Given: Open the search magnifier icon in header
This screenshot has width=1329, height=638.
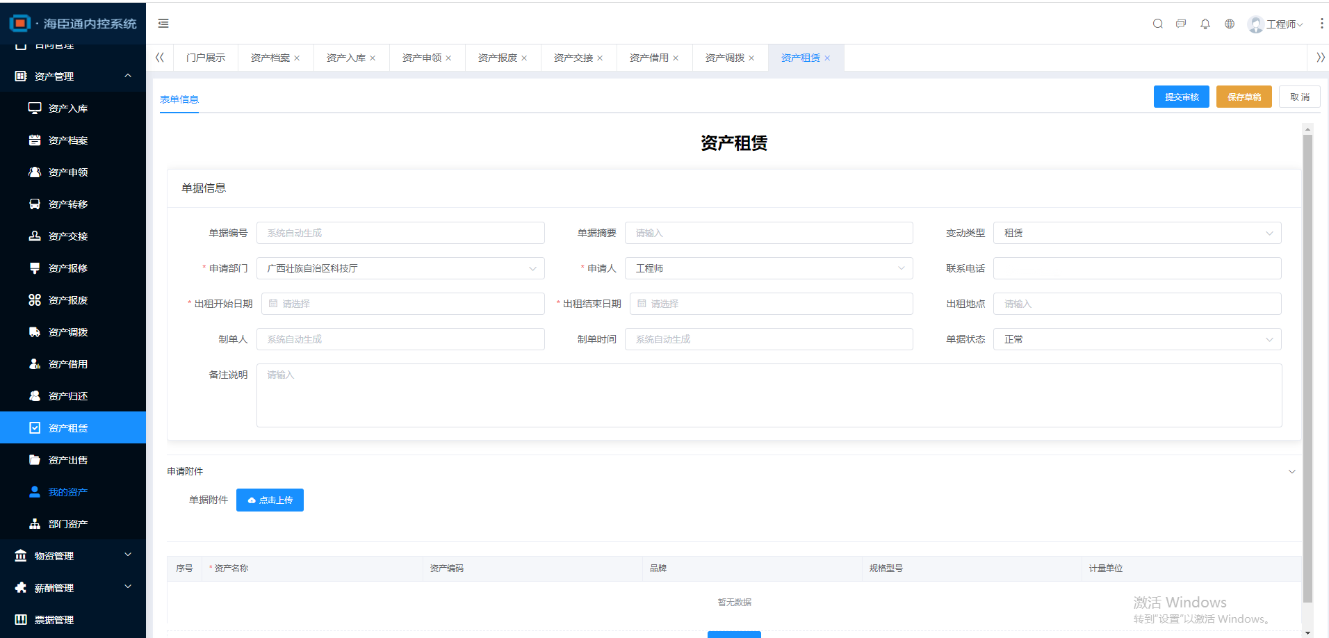Looking at the screenshot, I should tap(1157, 24).
